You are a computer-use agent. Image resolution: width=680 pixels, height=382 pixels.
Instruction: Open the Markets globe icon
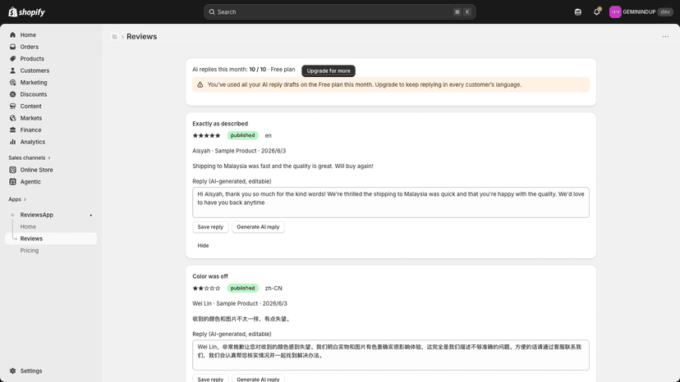tap(12, 118)
